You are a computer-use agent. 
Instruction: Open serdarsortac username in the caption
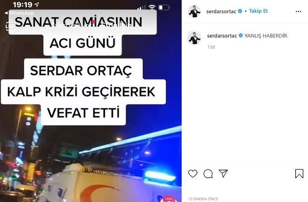click(222, 35)
